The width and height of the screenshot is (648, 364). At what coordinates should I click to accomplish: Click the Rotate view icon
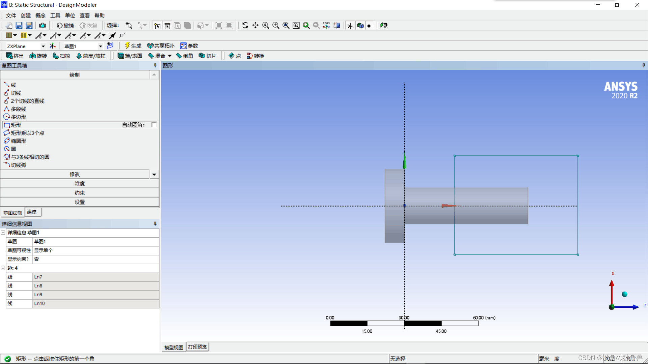[x=245, y=25]
